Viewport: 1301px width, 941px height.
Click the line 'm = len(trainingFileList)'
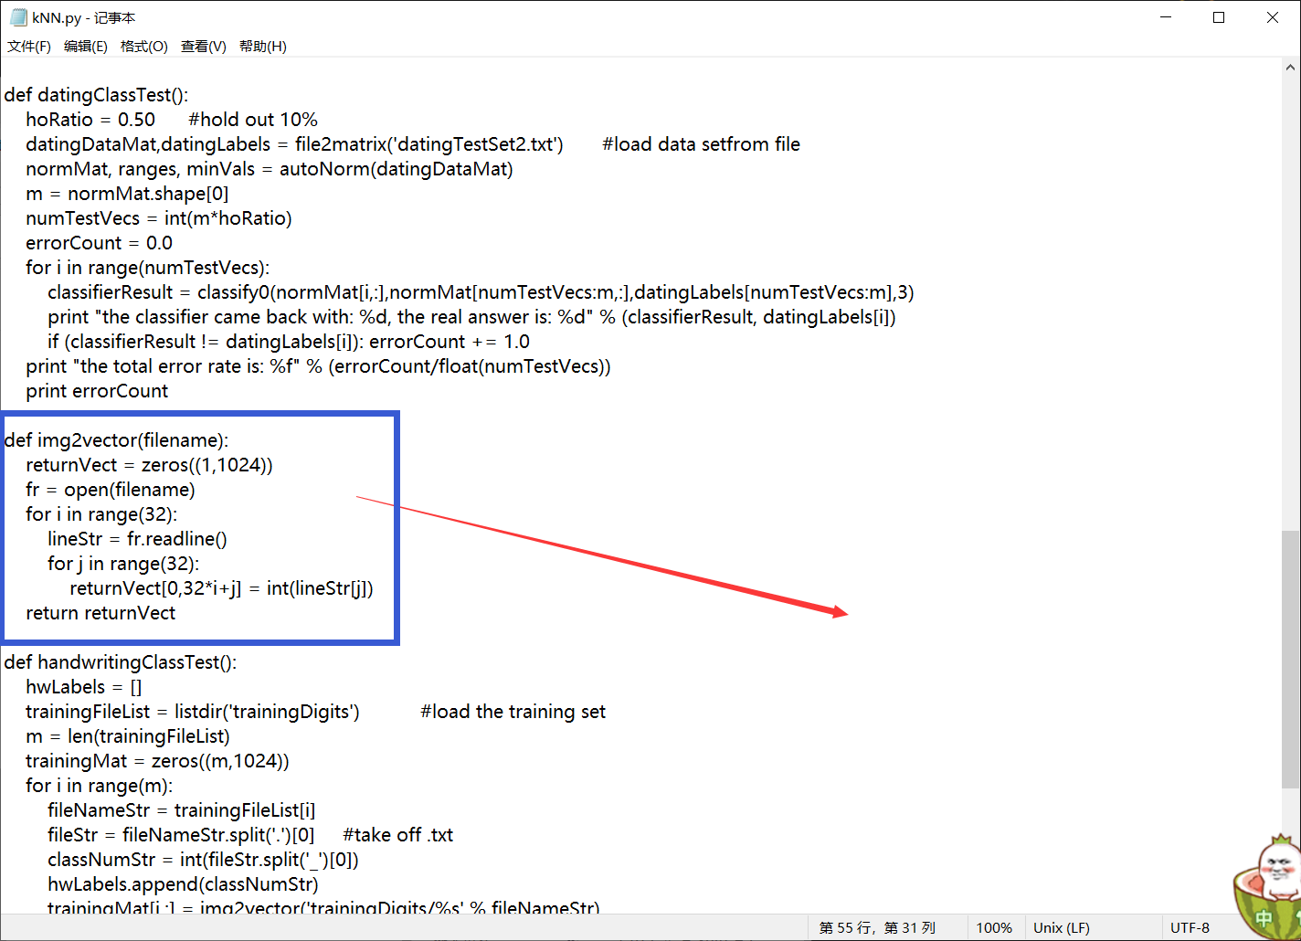[x=128, y=736]
